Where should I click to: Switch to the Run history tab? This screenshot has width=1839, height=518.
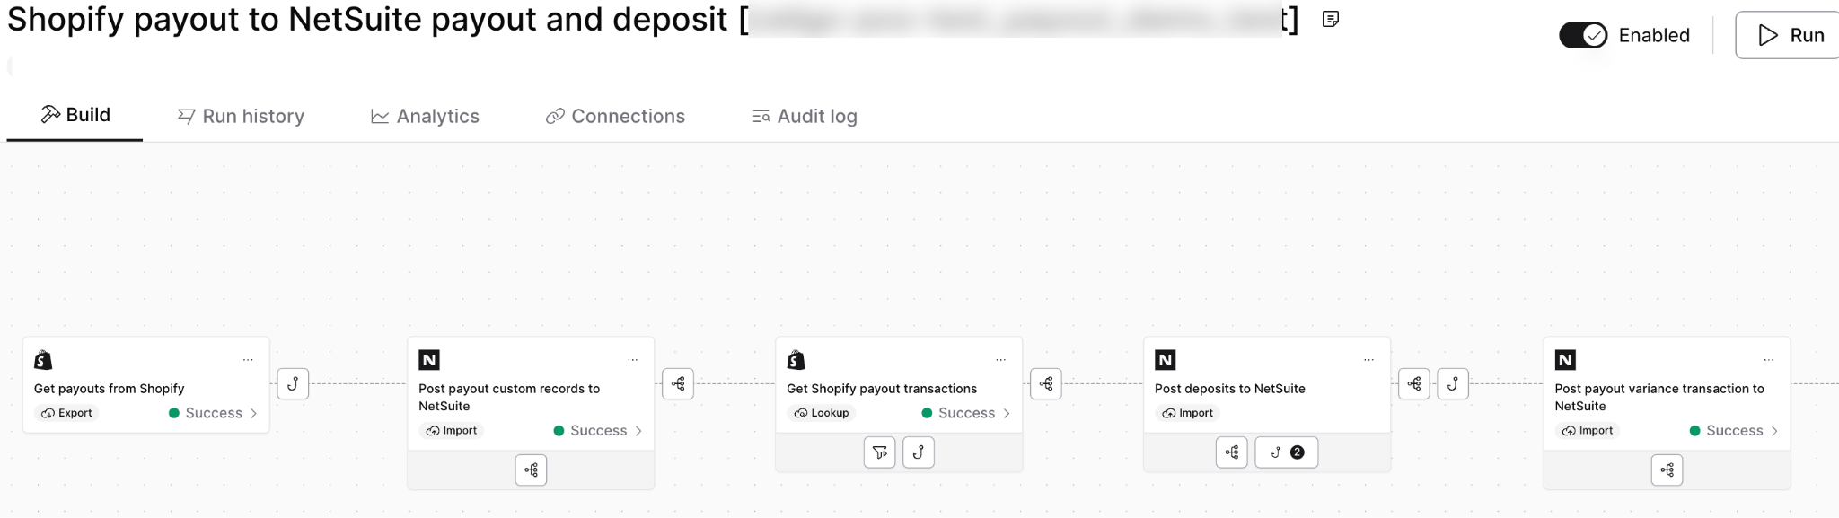click(241, 116)
